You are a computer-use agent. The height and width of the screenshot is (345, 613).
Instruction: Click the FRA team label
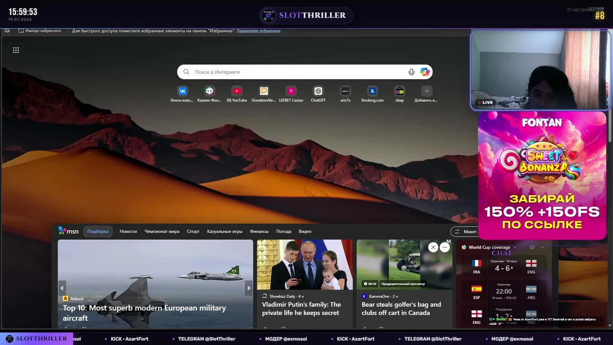point(477,272)
